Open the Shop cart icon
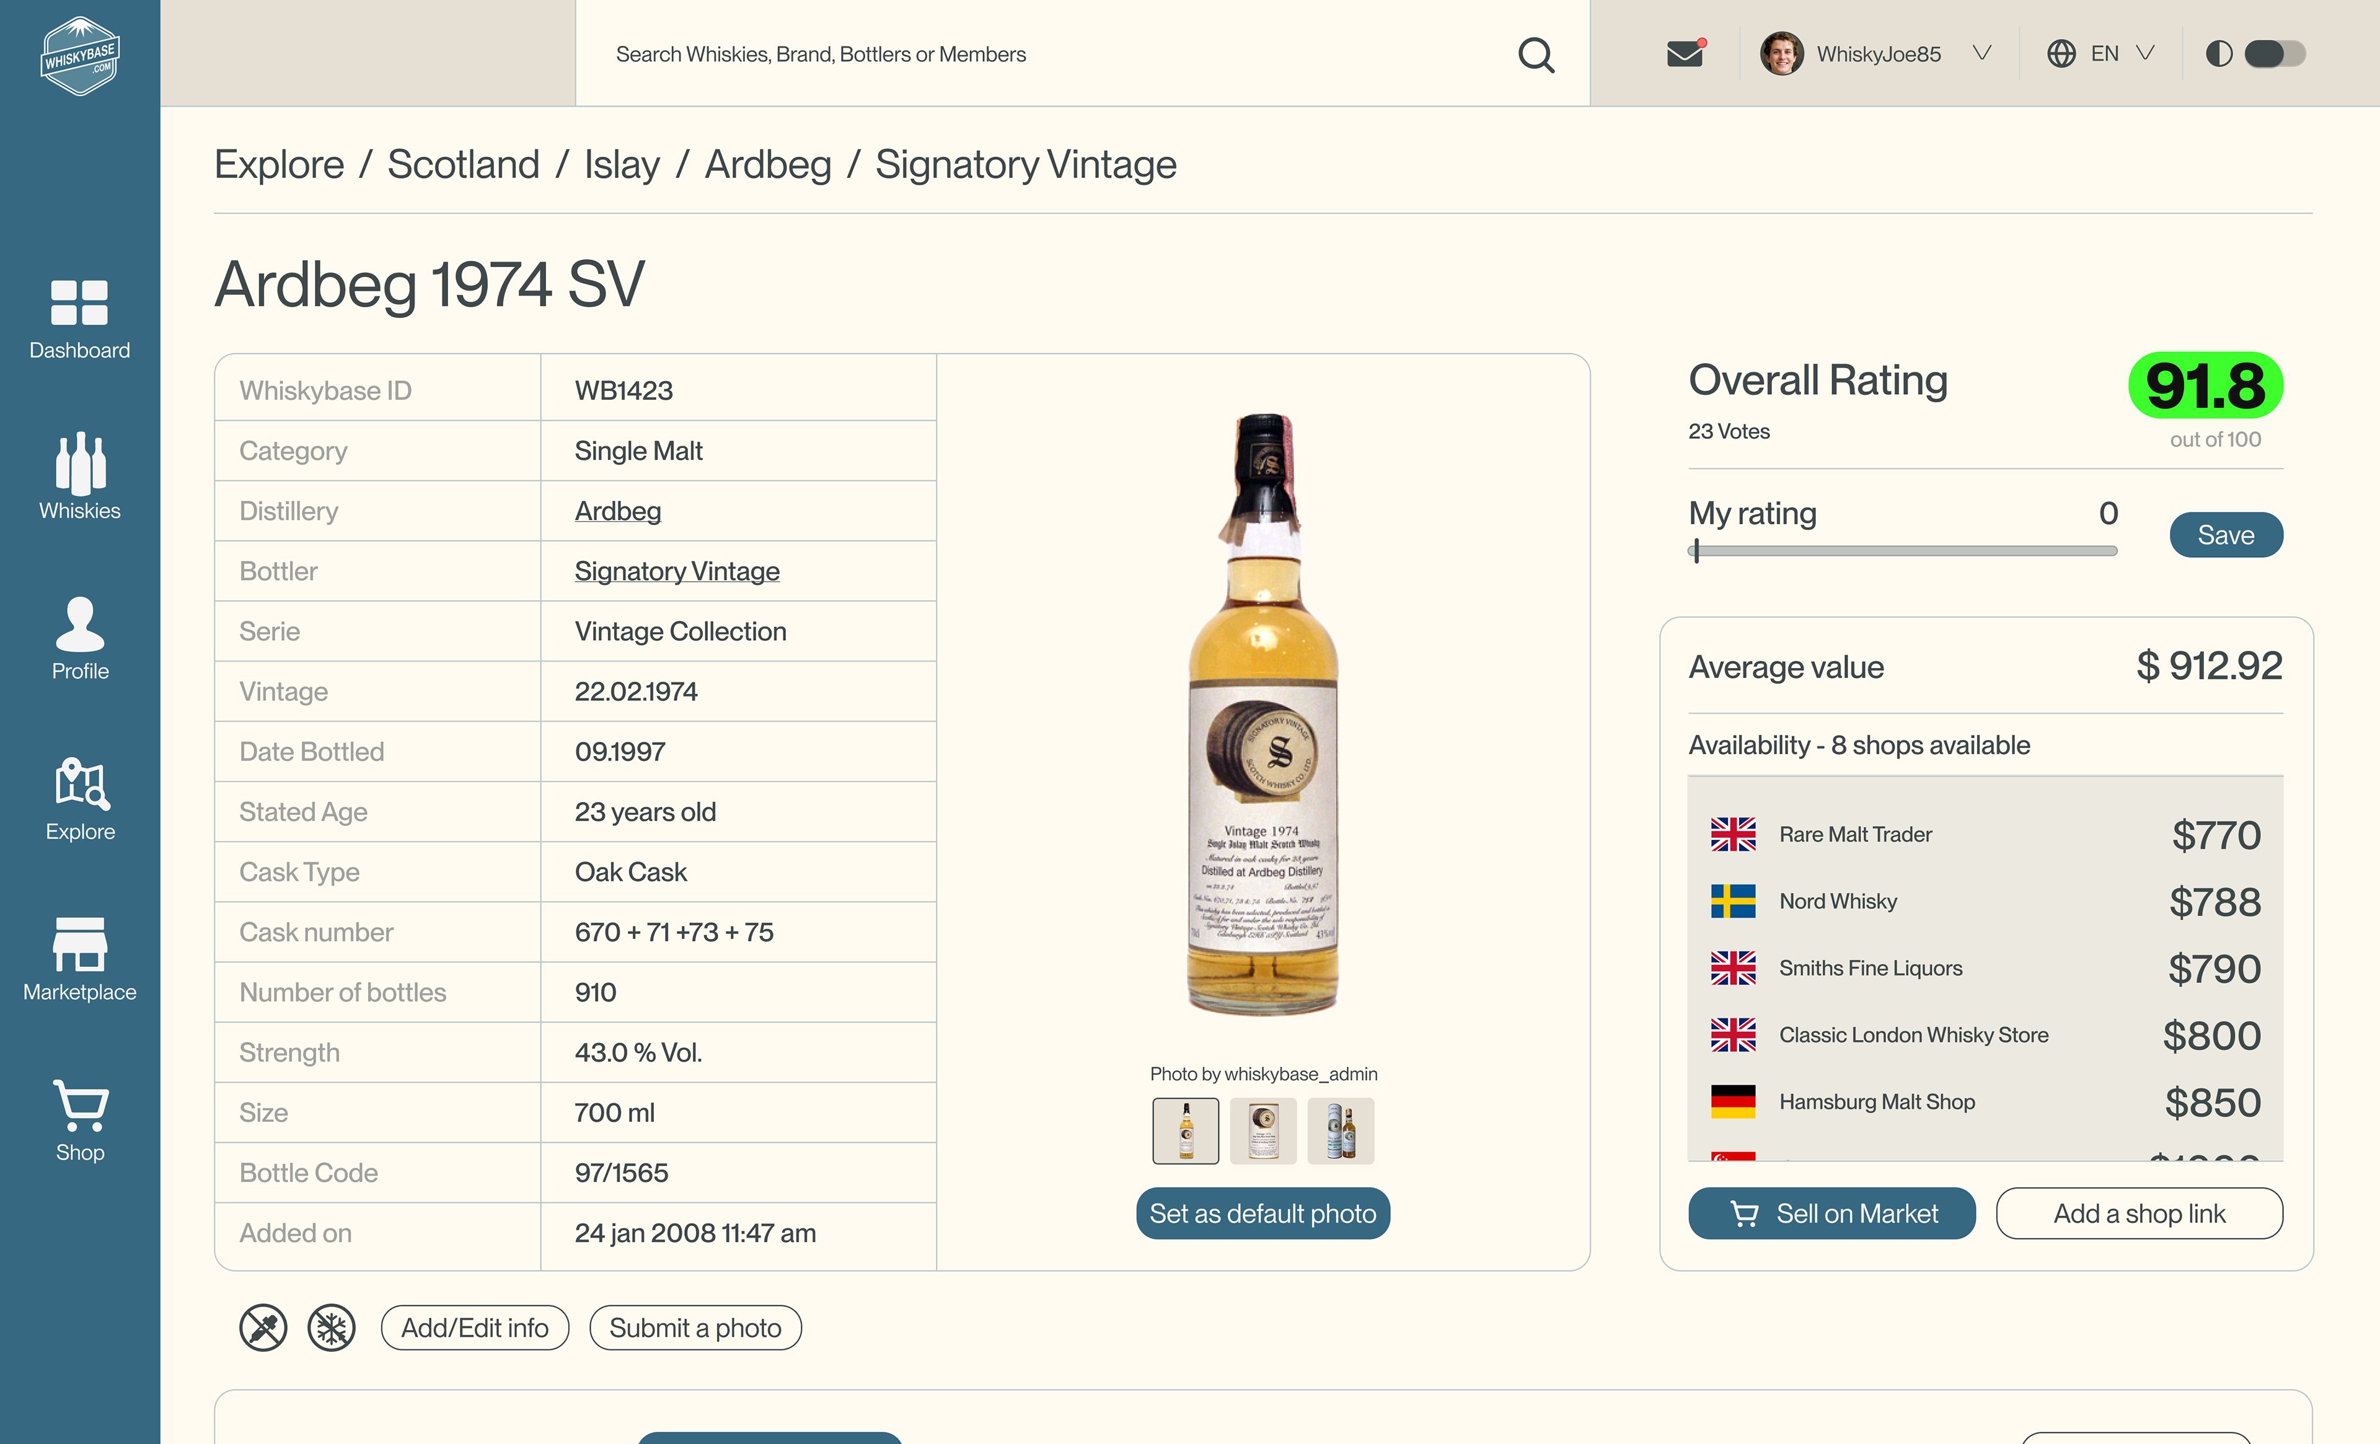The height and width of the screenshot is (1444, 2380). tap(79, 1120)
